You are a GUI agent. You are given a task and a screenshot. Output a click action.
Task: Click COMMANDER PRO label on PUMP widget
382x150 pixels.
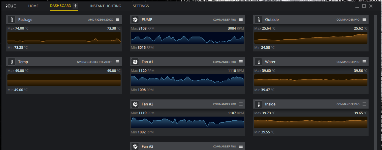[x=225, y=20]
